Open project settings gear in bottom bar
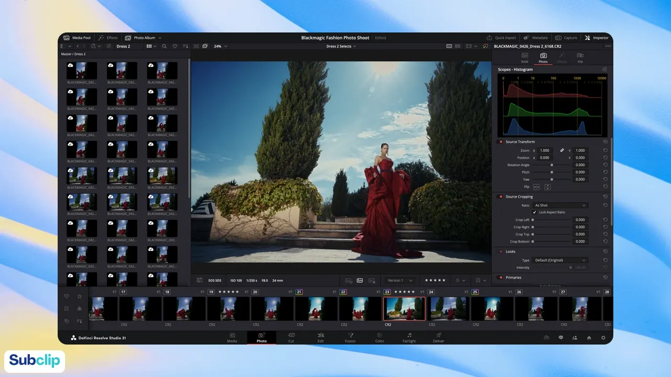 click(x=603, y=338)
